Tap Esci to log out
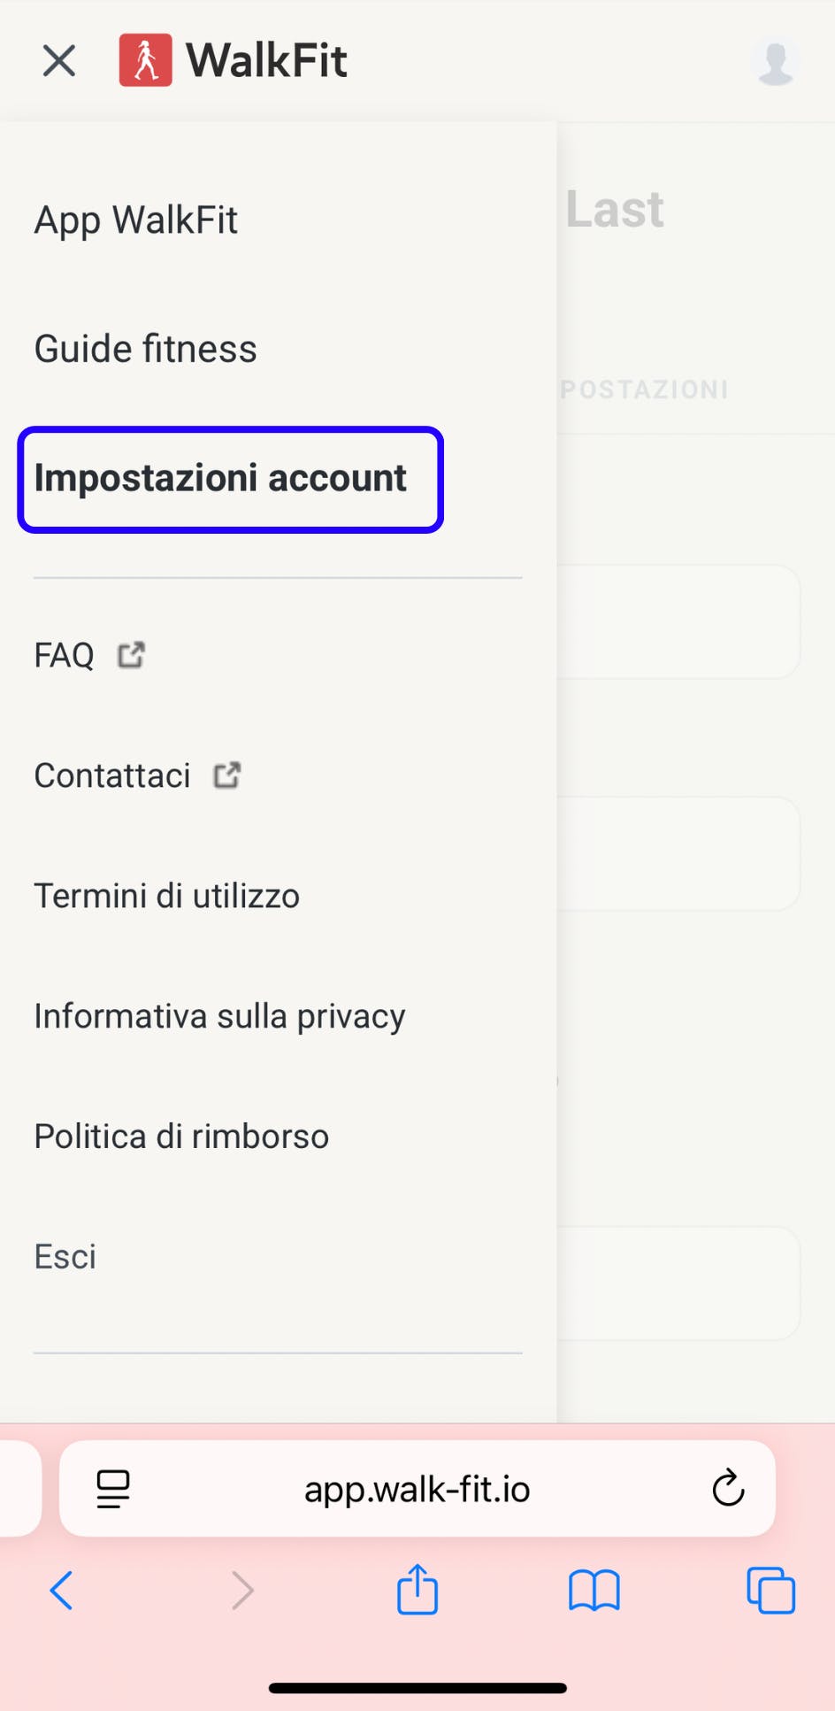 coord(65,1257)
